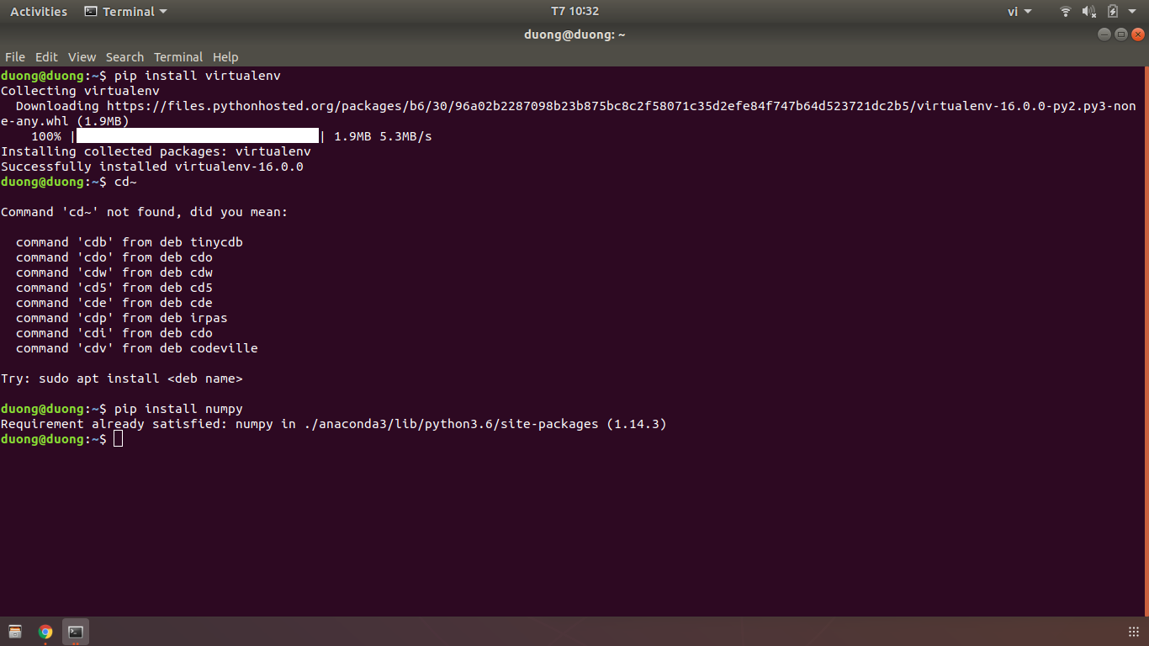Click the 'cd~' command text
Image resolution: width=1149 pixels, height=646 pixels.
click(125, 182)
